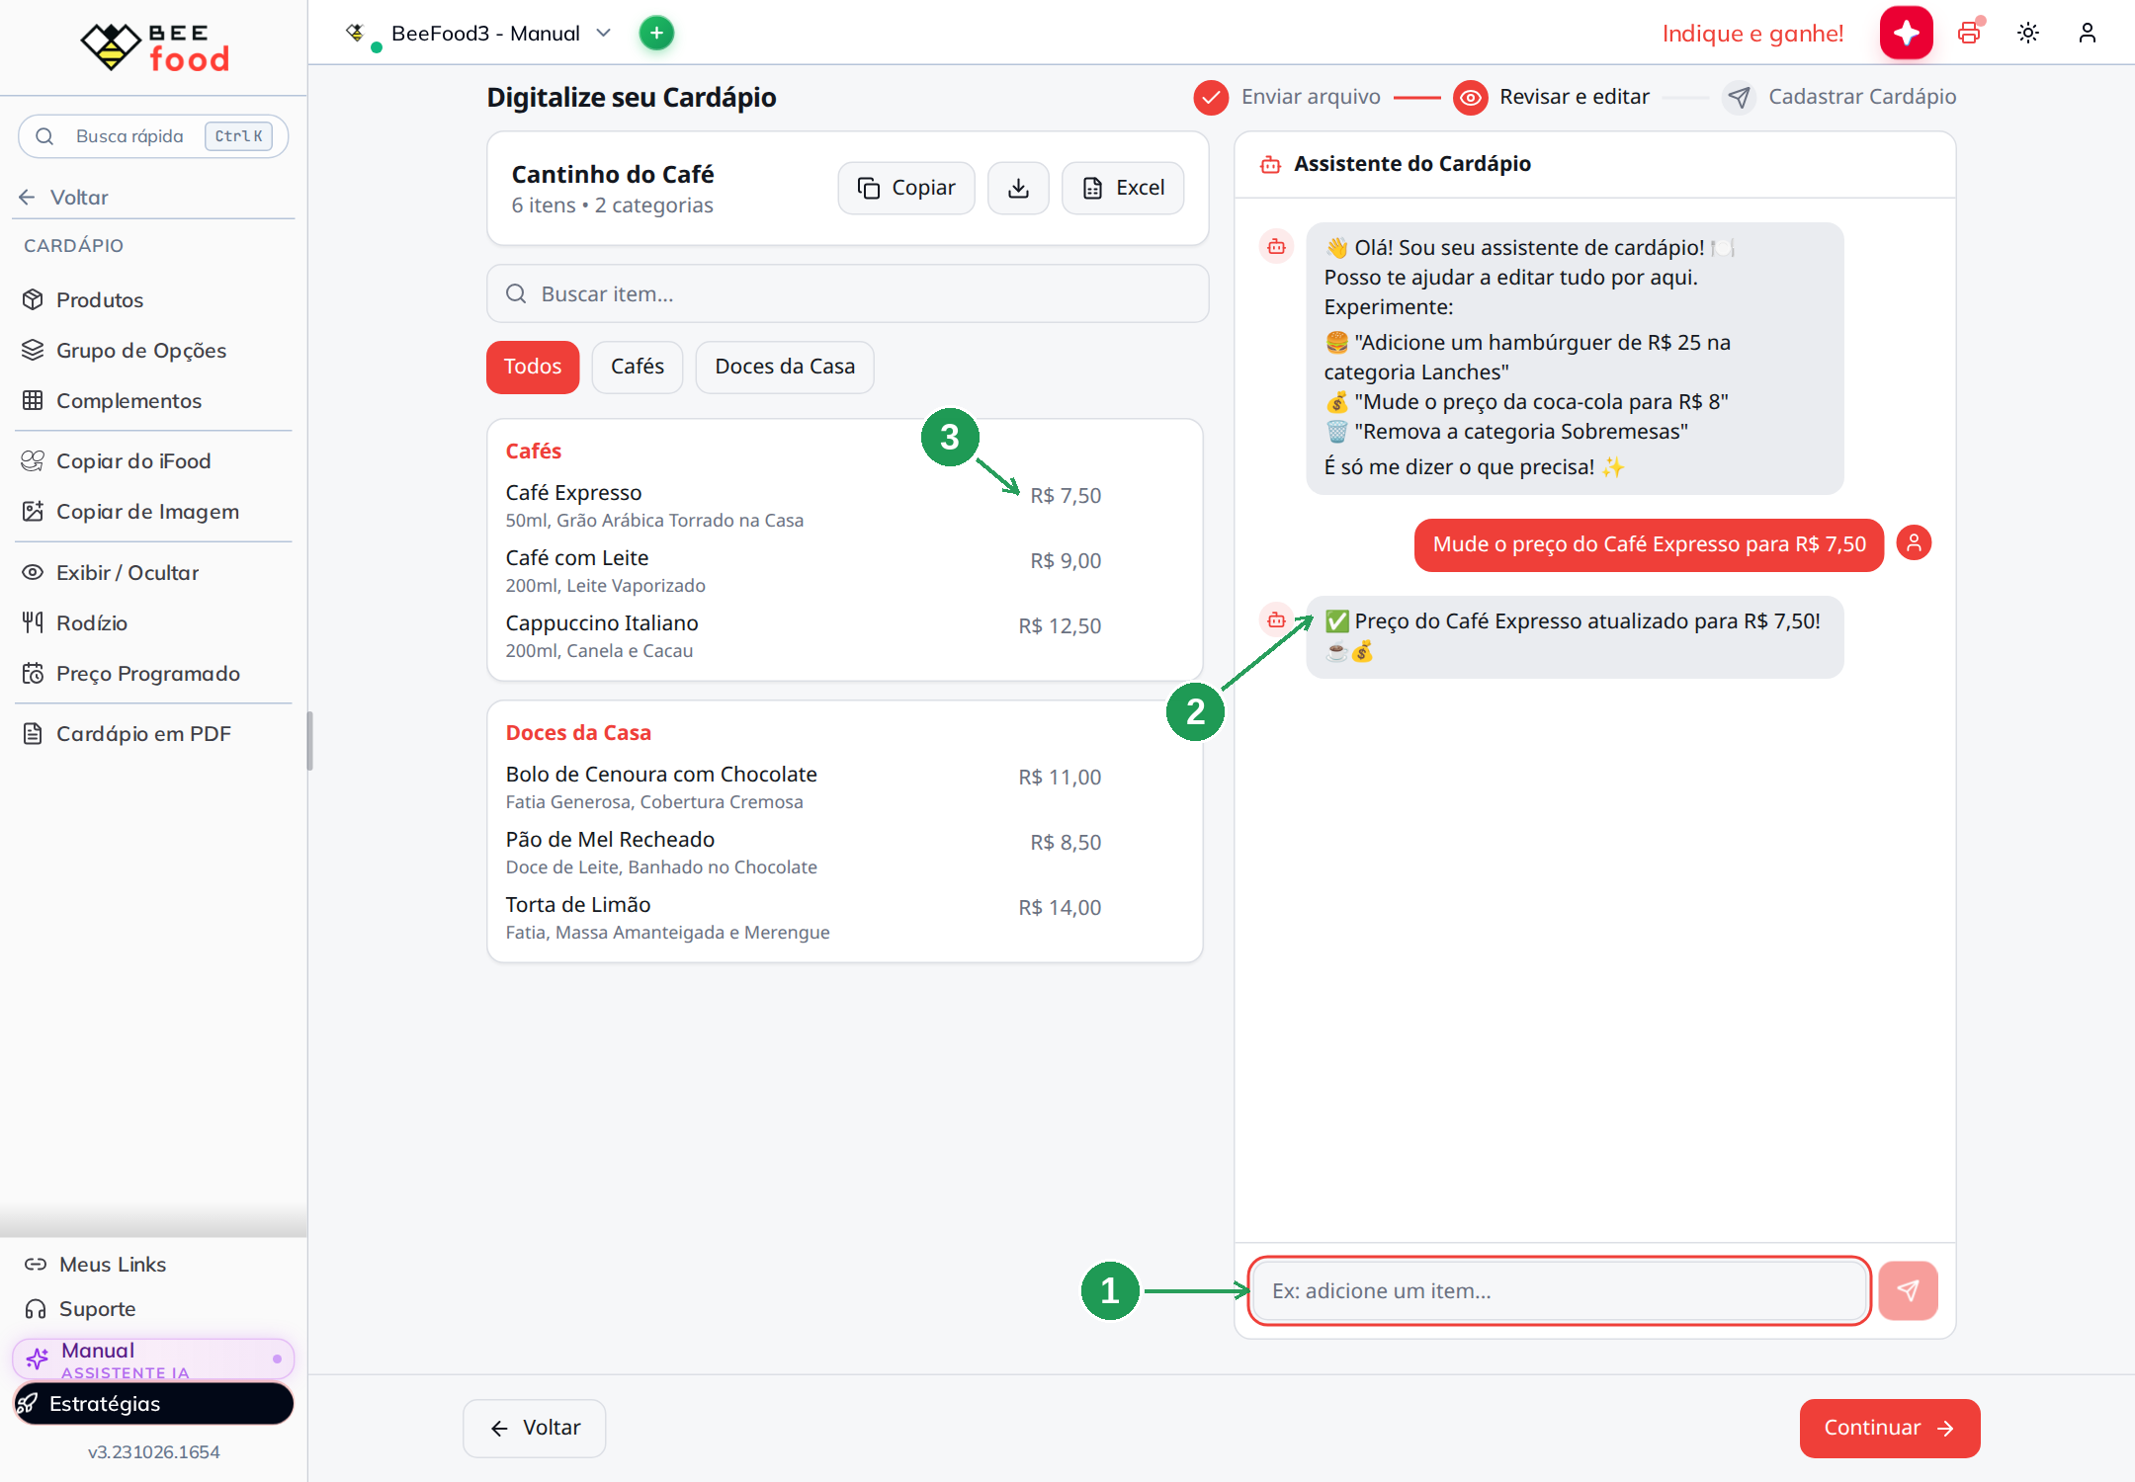Open the red sparkle AI button

(1906, 34)
